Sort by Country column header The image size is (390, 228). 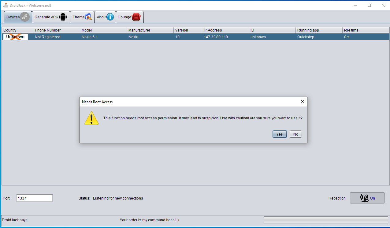(x=17, y=30)
